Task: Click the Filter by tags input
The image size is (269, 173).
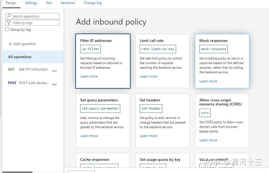Action: (35, 23)
